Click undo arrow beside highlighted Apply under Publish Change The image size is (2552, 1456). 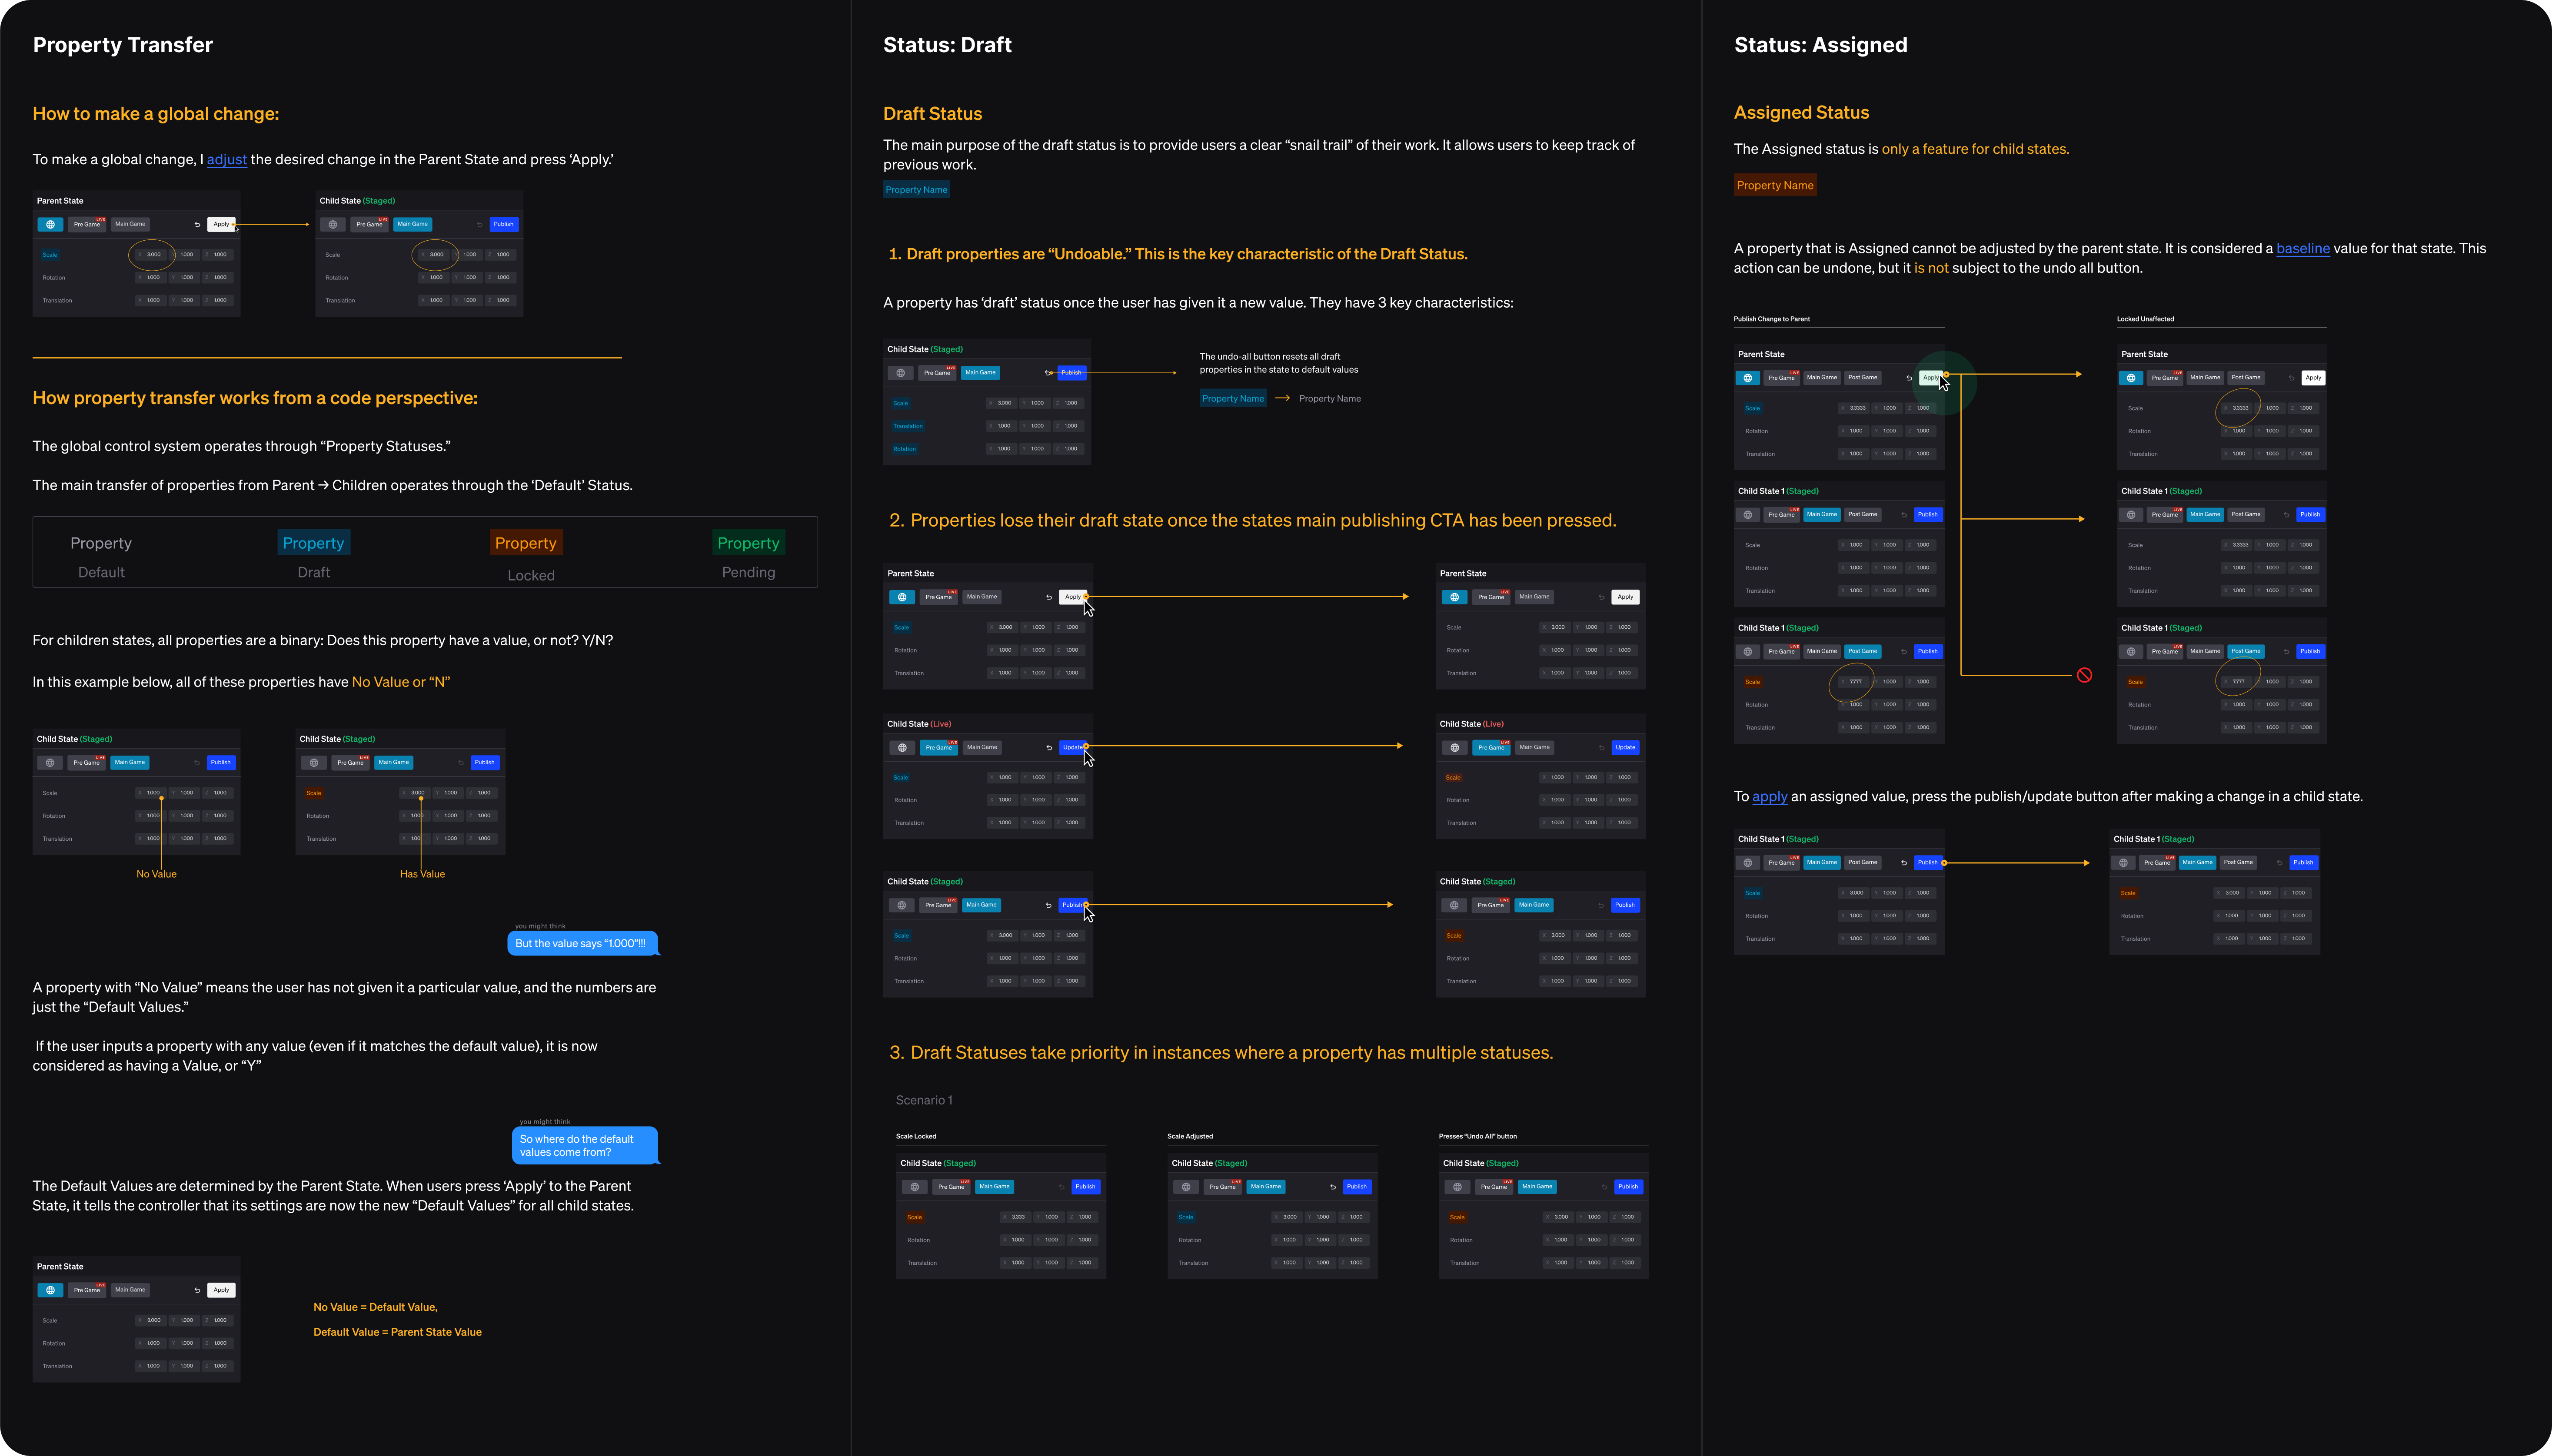[1909, 378]
